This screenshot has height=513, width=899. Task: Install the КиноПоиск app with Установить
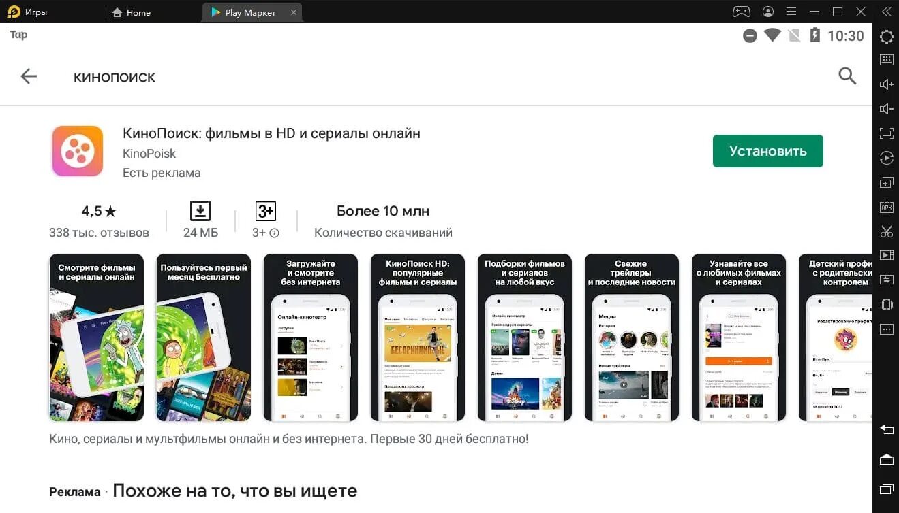(x=767, y=151)
